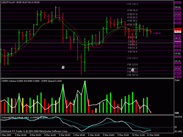
Task: Click the 5 Mar 08:00 time label
Action: click(64, 135)
